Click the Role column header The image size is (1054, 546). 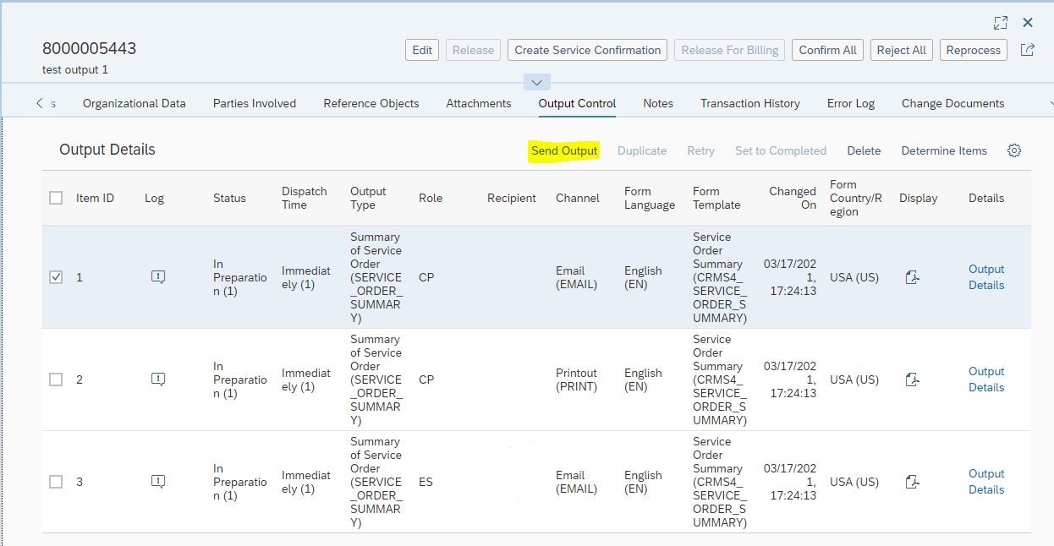[x=431, y=198]
